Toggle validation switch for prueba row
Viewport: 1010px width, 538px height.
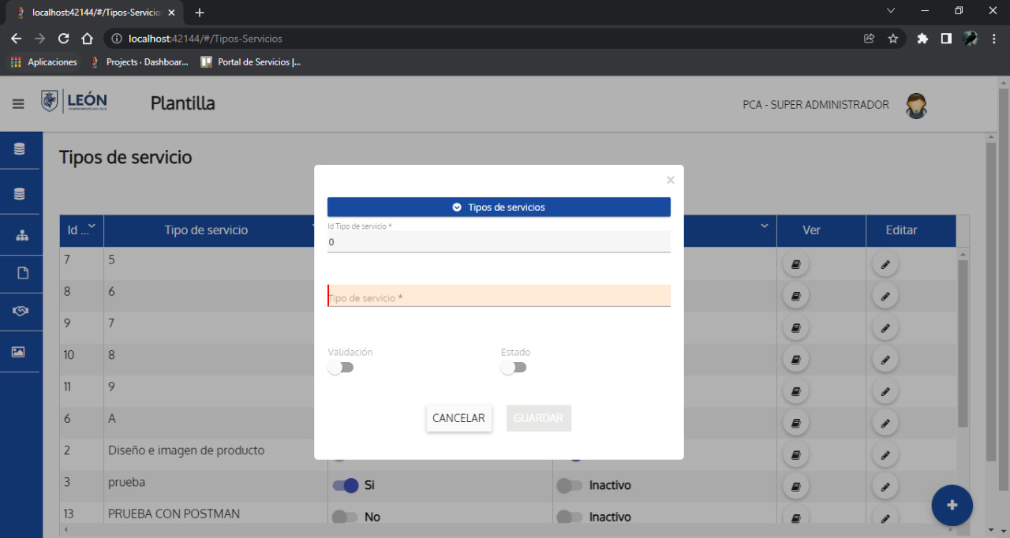pos(346,485)
